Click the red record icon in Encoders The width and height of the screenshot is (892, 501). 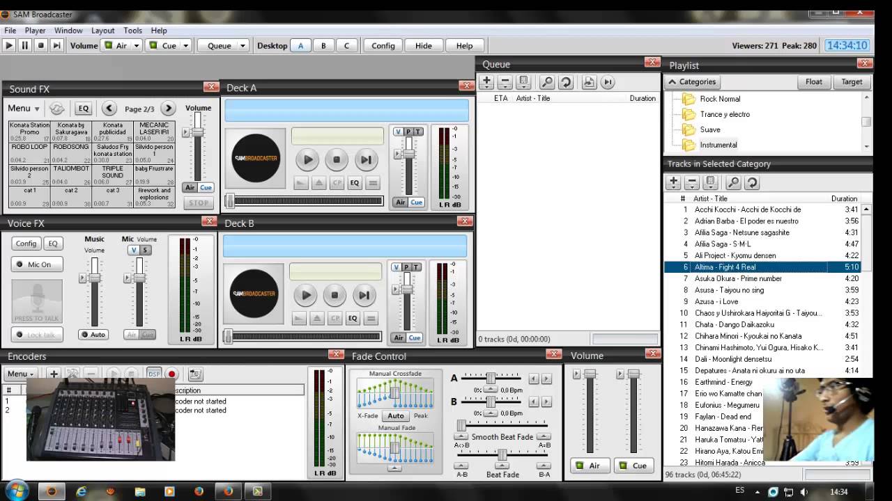[x=171, y=374]
